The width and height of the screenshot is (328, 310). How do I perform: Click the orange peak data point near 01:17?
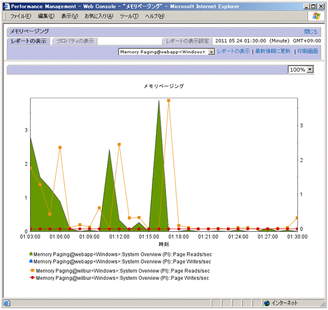169,101
